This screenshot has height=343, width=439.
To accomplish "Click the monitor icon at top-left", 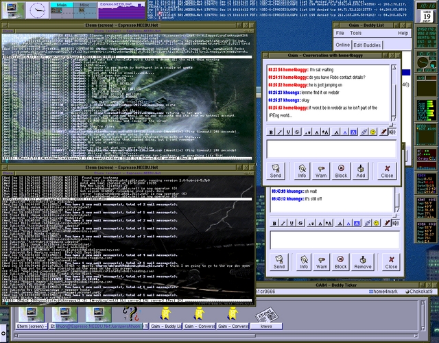I will 13,10.
